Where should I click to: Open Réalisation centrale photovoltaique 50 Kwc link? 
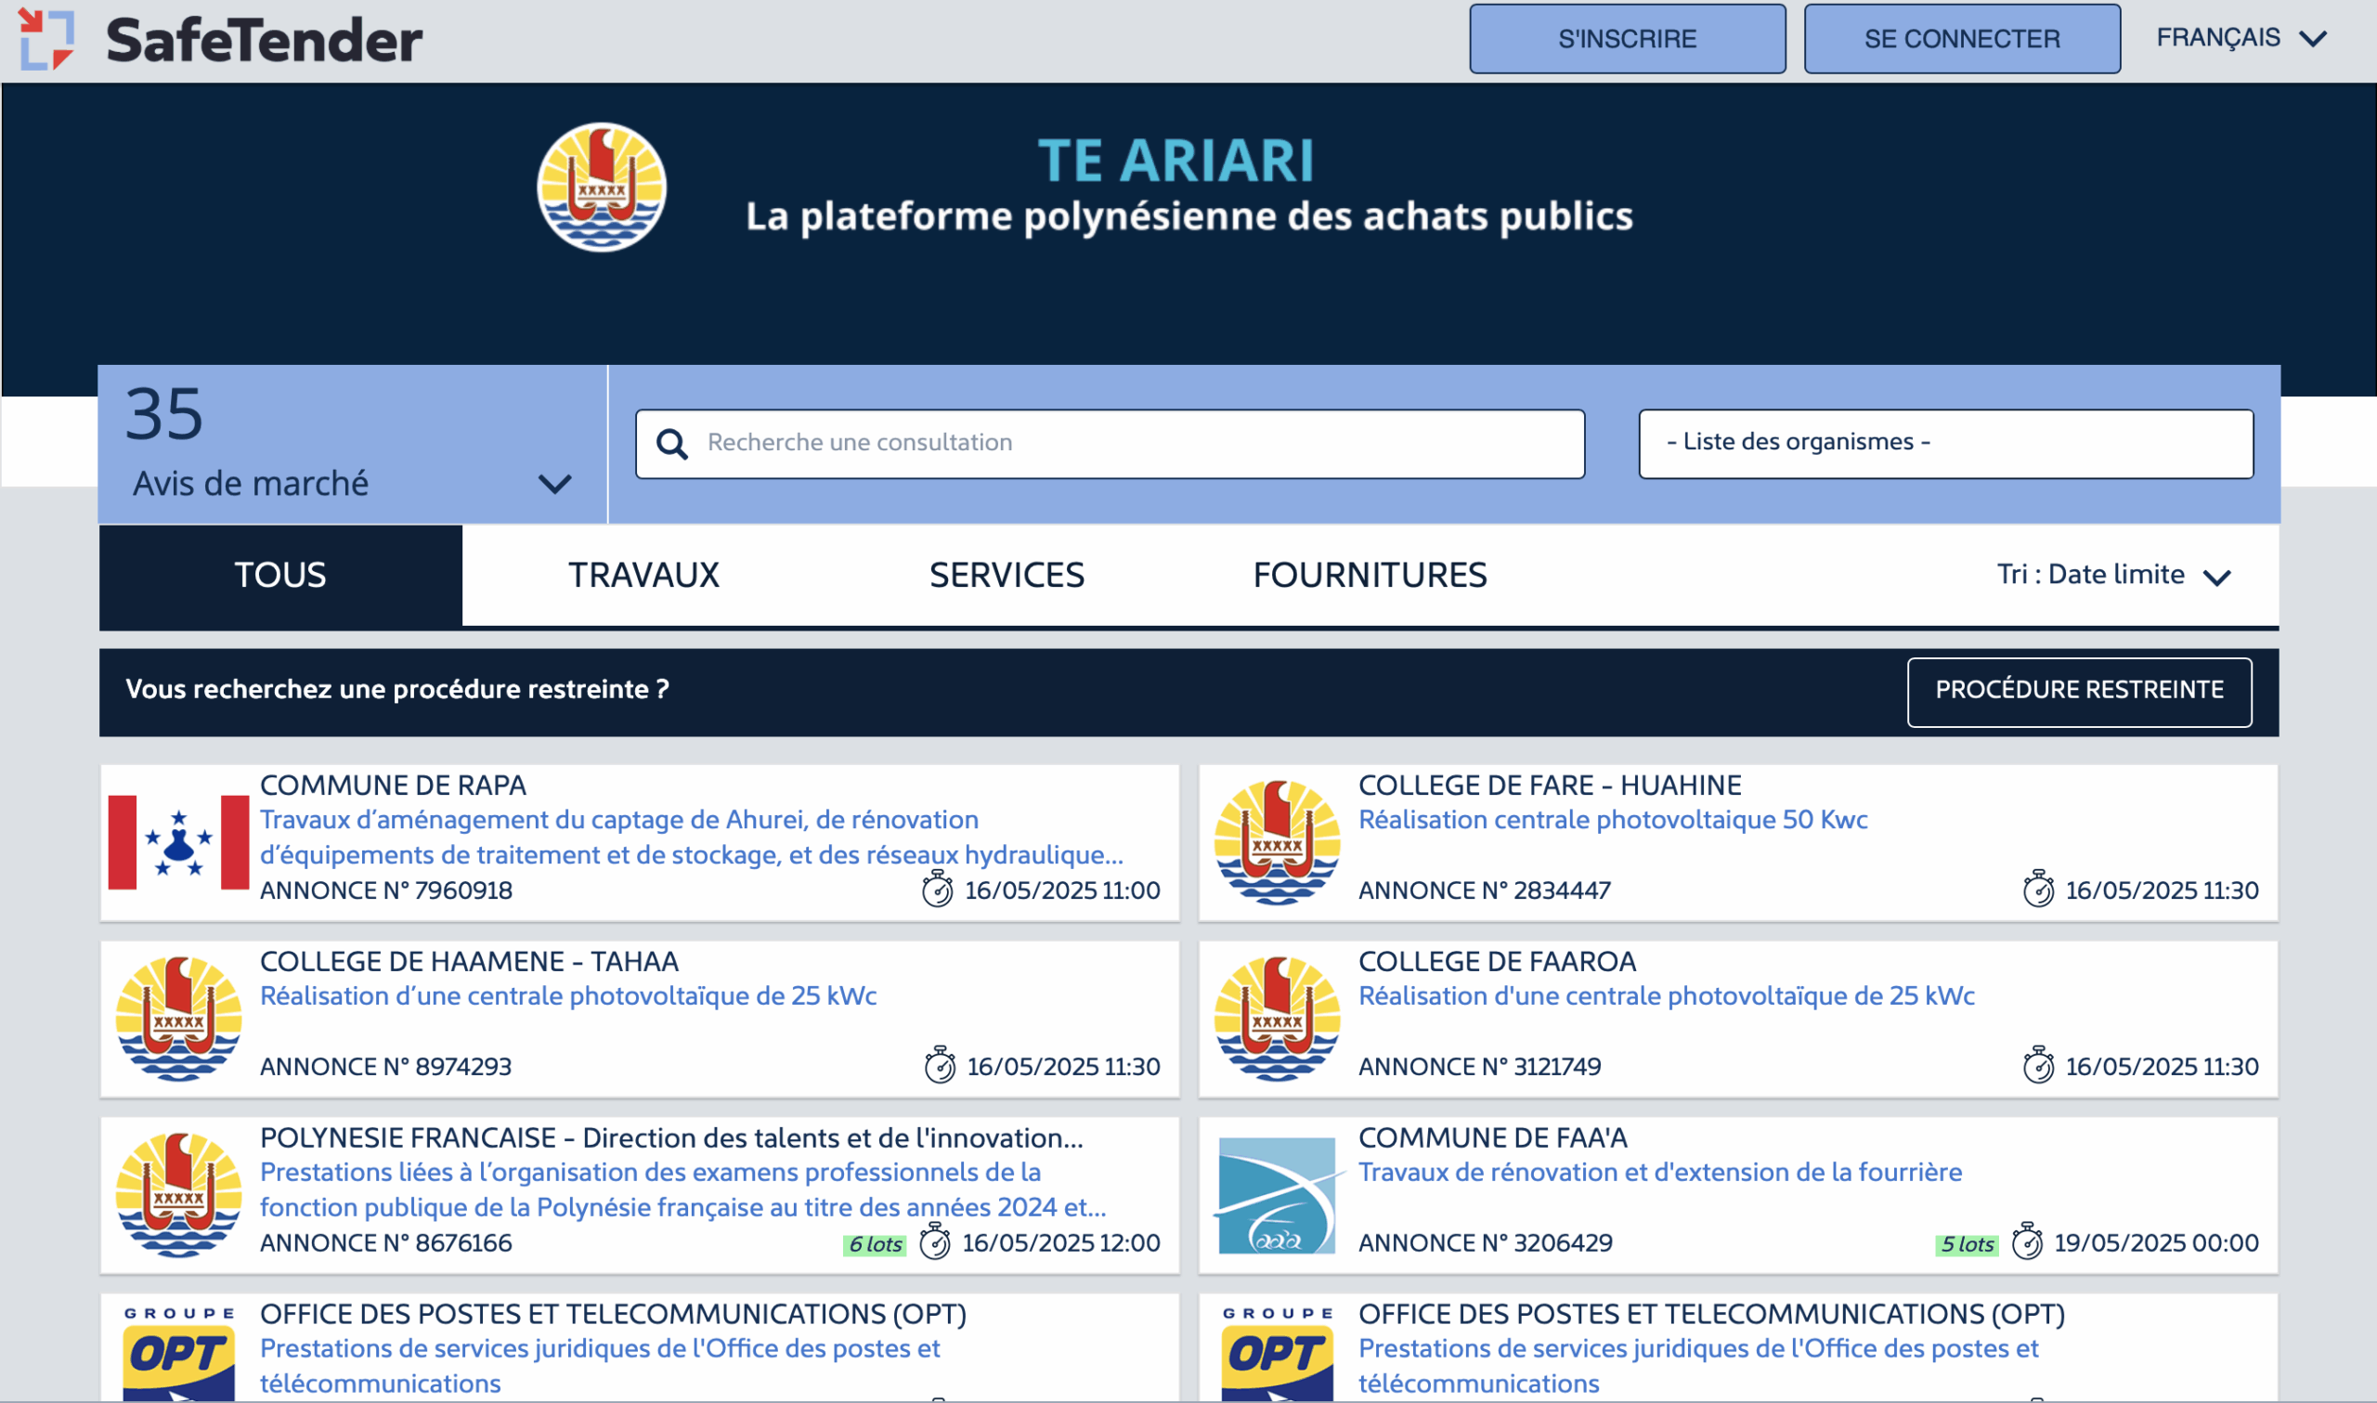(x=1613, y=820)
